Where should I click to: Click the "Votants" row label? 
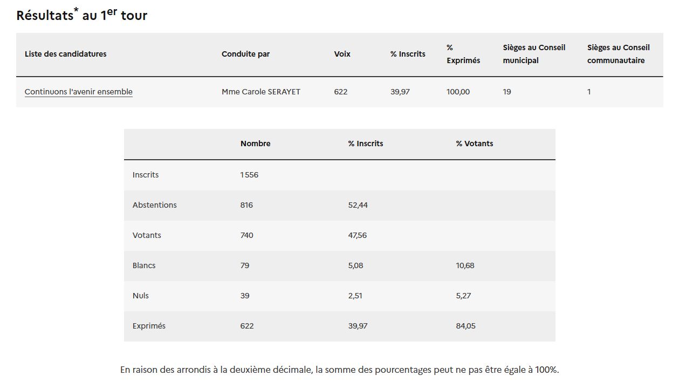(x=147, y=235)
